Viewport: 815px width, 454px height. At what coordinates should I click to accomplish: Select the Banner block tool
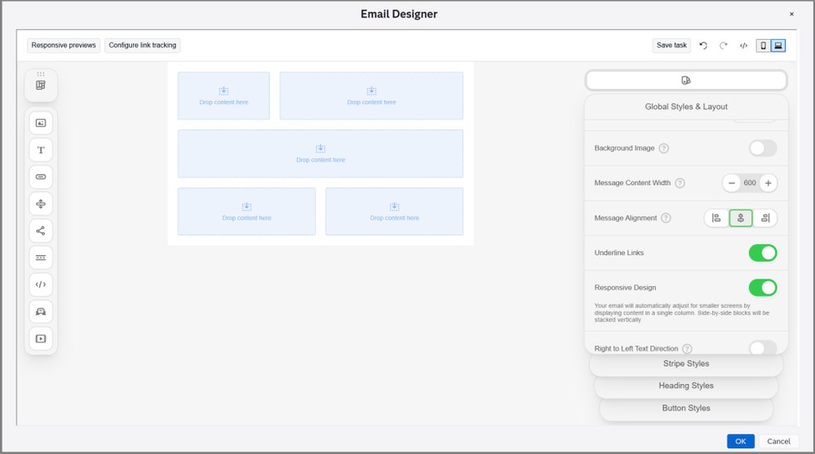pos(41,311)
